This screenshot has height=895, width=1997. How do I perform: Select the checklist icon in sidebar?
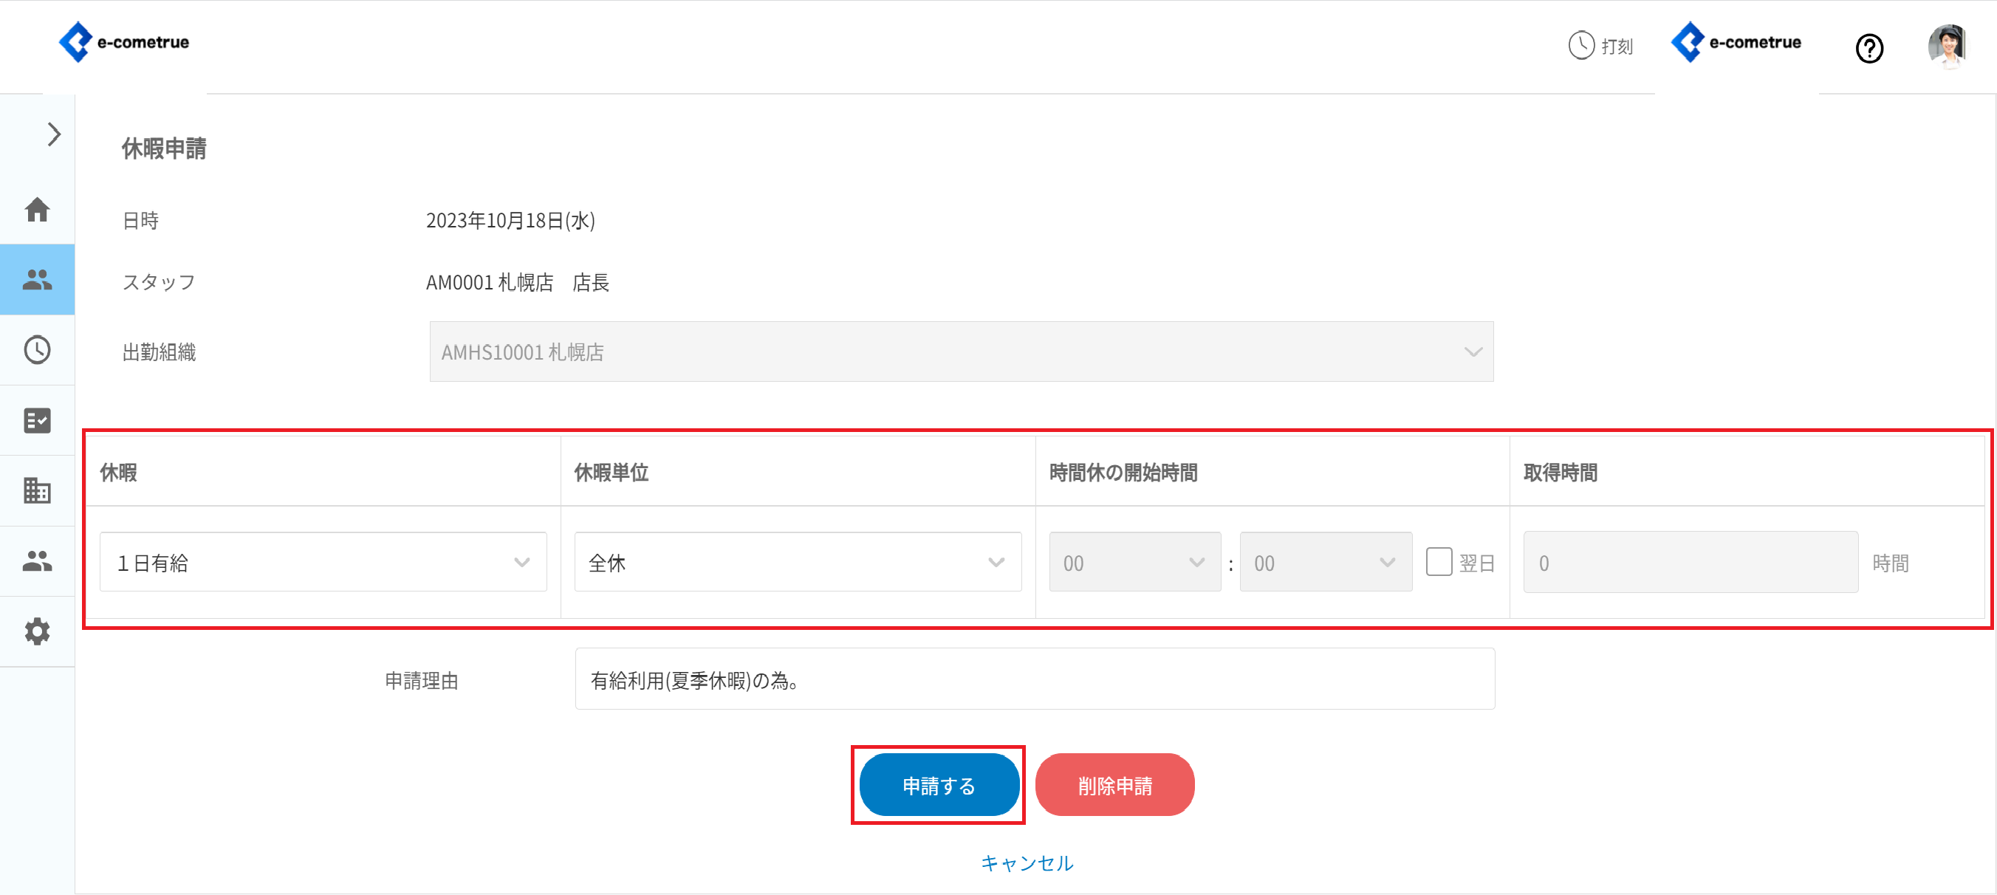(x=37, y=421)
